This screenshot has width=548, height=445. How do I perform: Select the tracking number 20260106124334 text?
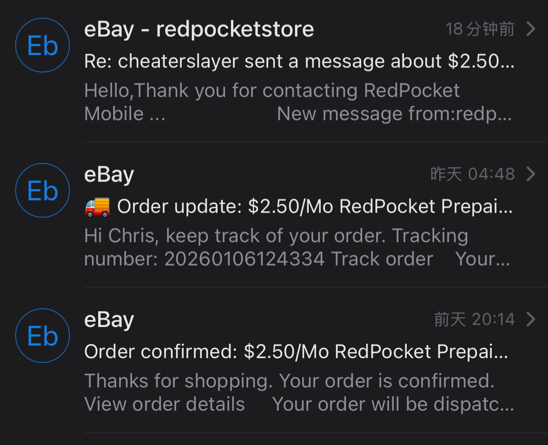(244, 259)
